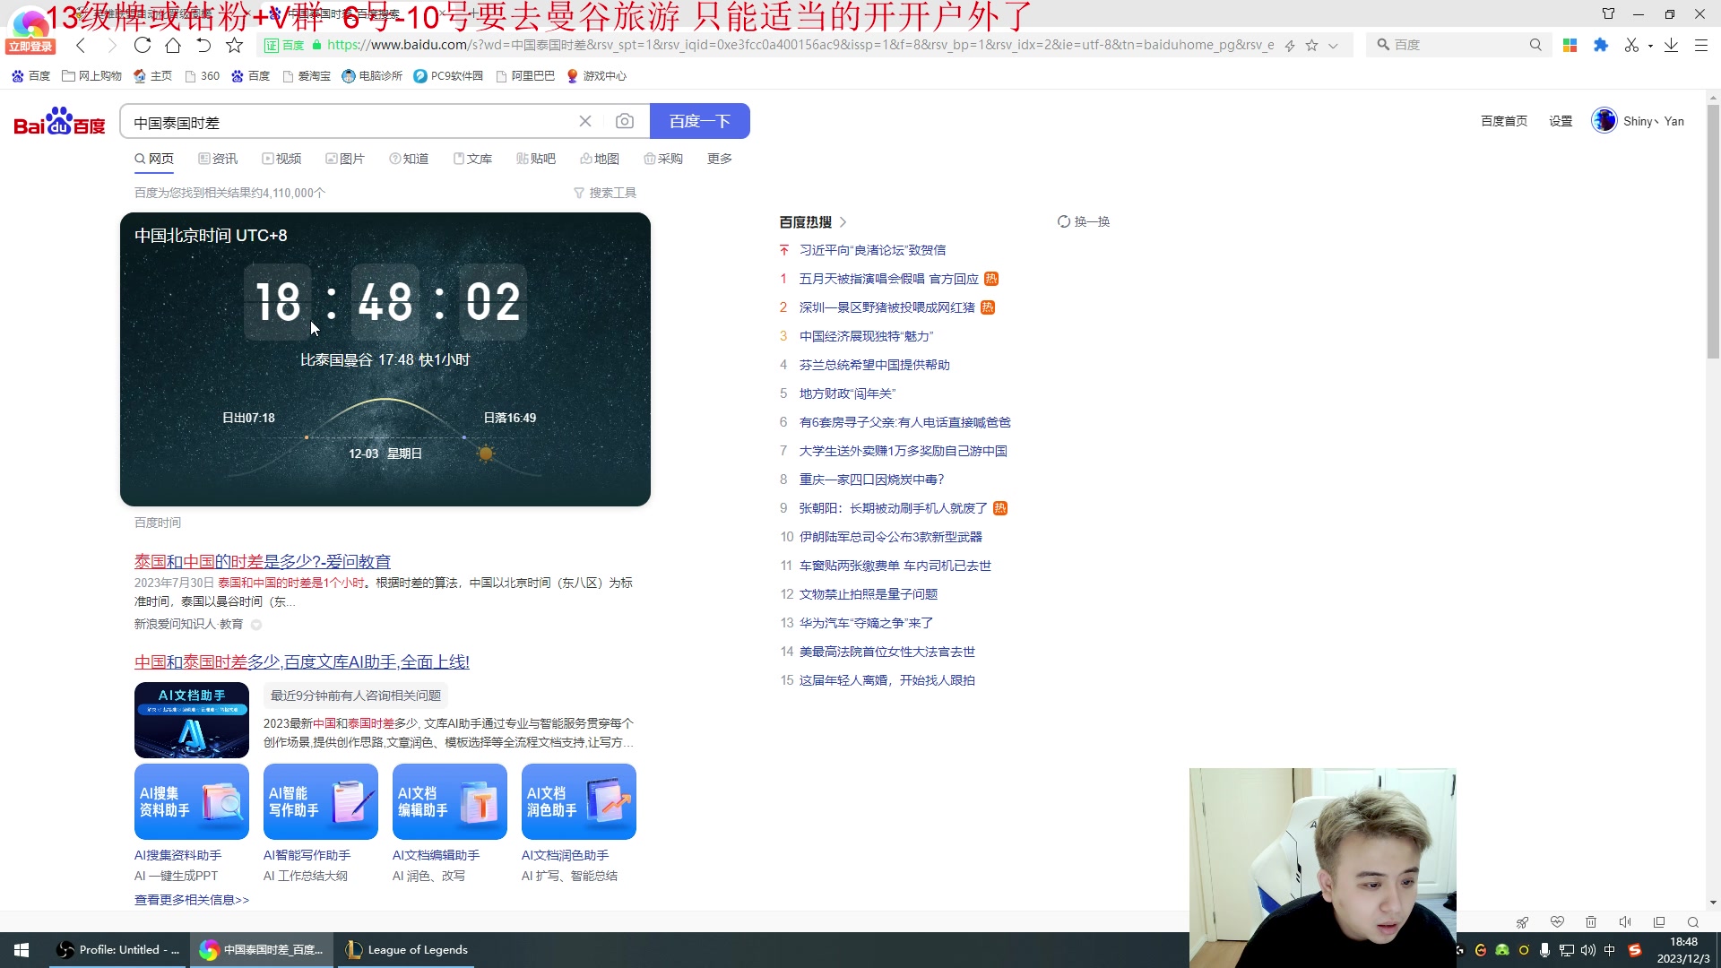Open the PC9软件园 bookmark
1721x968 pixels.
448,76
